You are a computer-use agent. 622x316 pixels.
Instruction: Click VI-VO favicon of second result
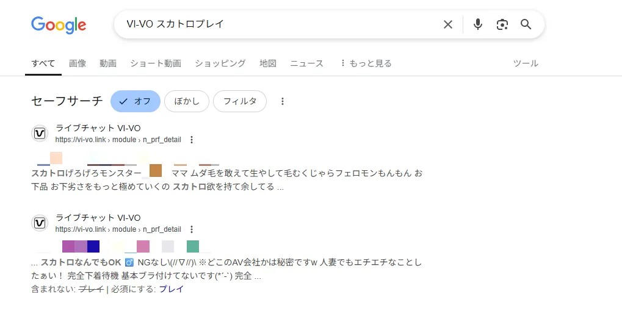40,223
